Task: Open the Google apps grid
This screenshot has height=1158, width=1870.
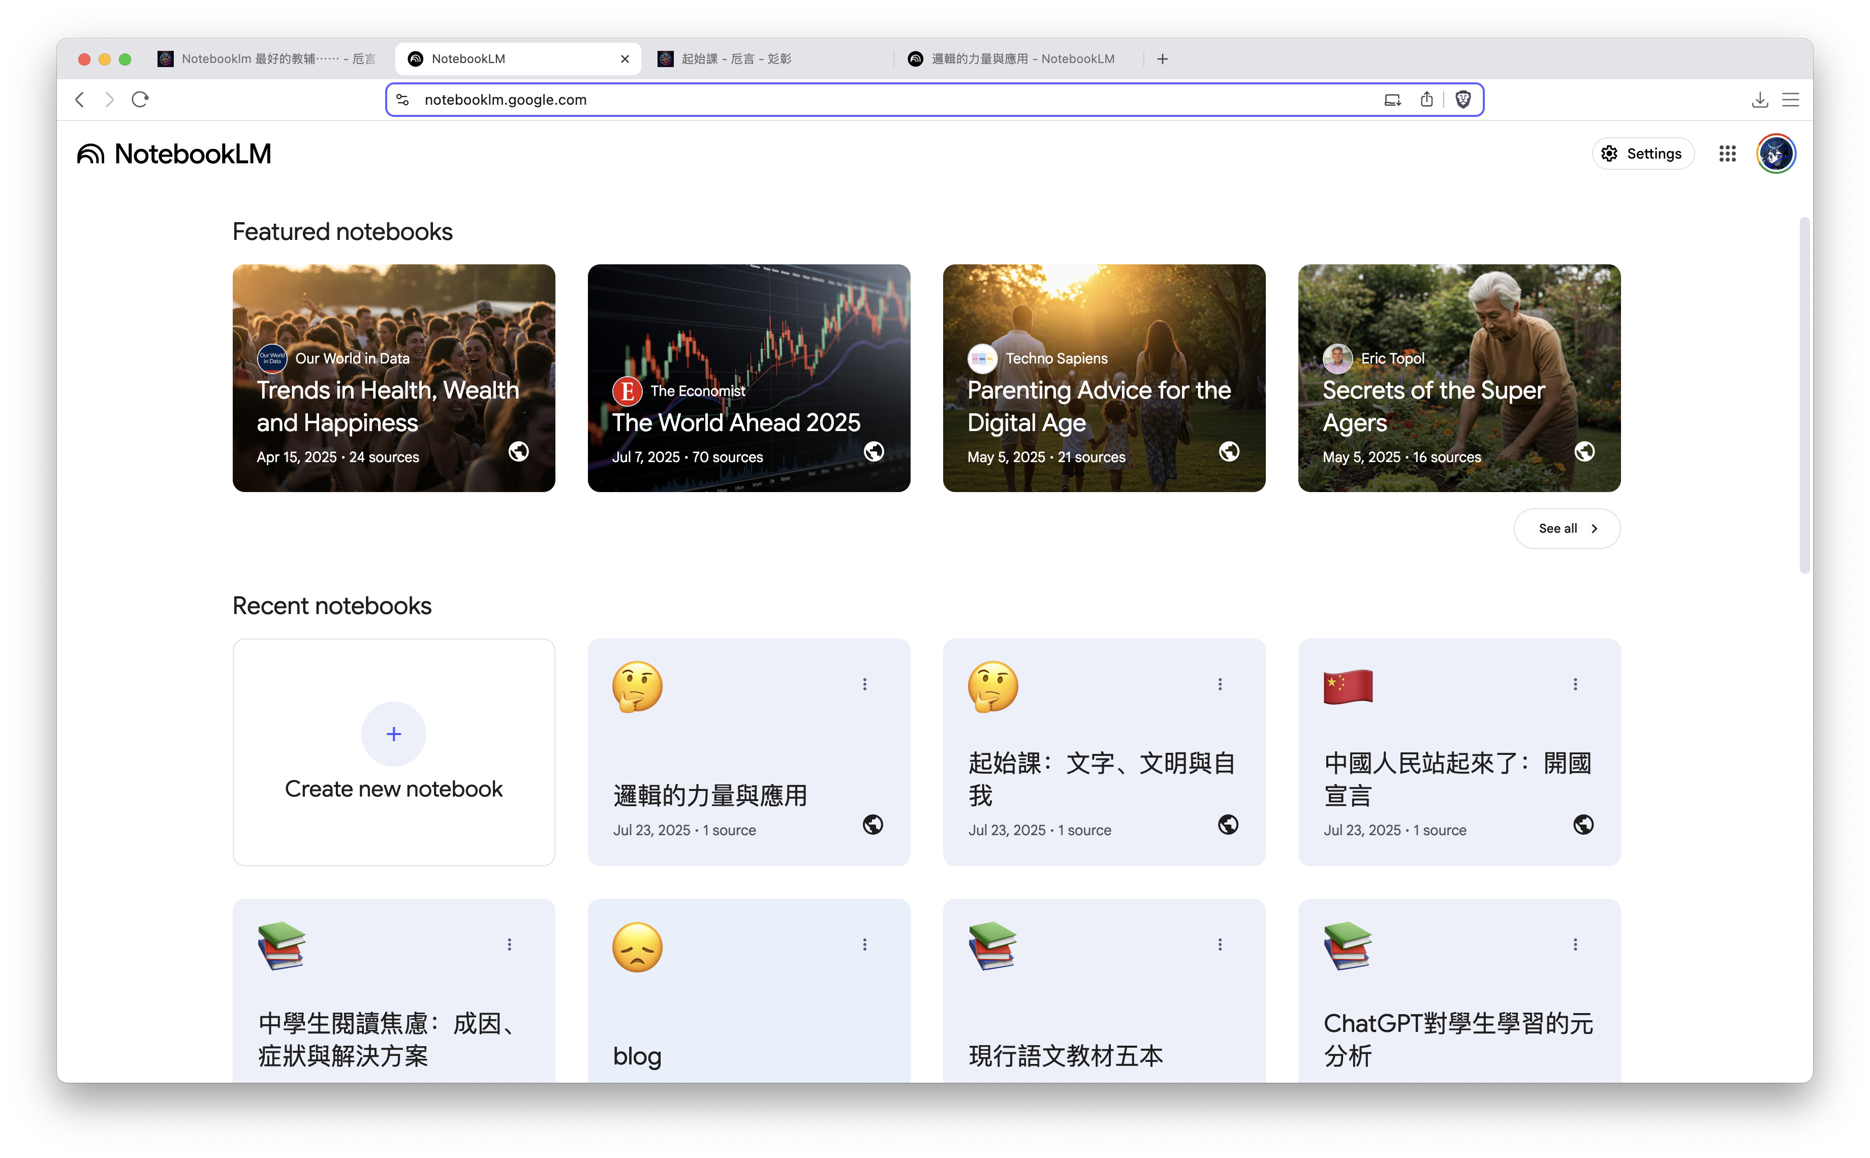Action: tap(1727, 154)
